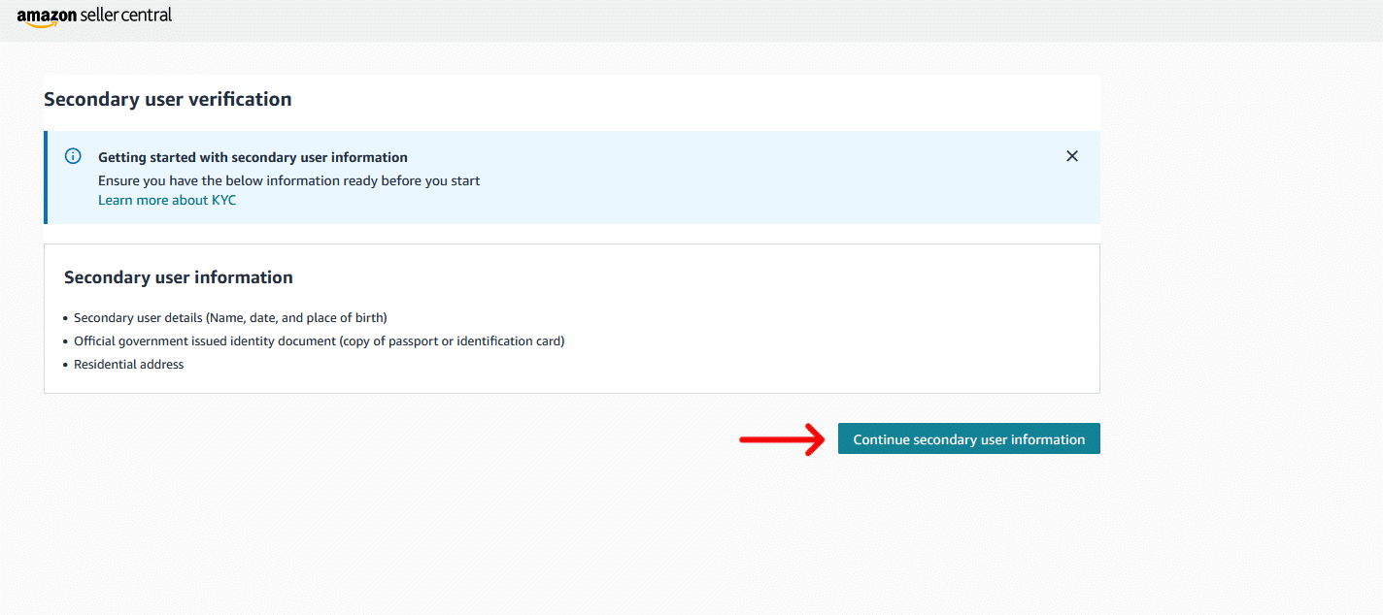Open the Learn more about KYC link
This screenshot has width=1383, height=615.
(167, 200)
